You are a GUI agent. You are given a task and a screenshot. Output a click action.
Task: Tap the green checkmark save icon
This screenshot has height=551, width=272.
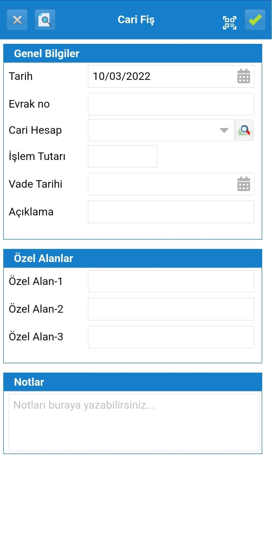(255, 20)
